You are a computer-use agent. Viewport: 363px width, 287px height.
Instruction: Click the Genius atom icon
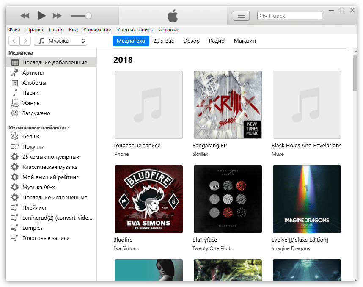tap(15, 136)
